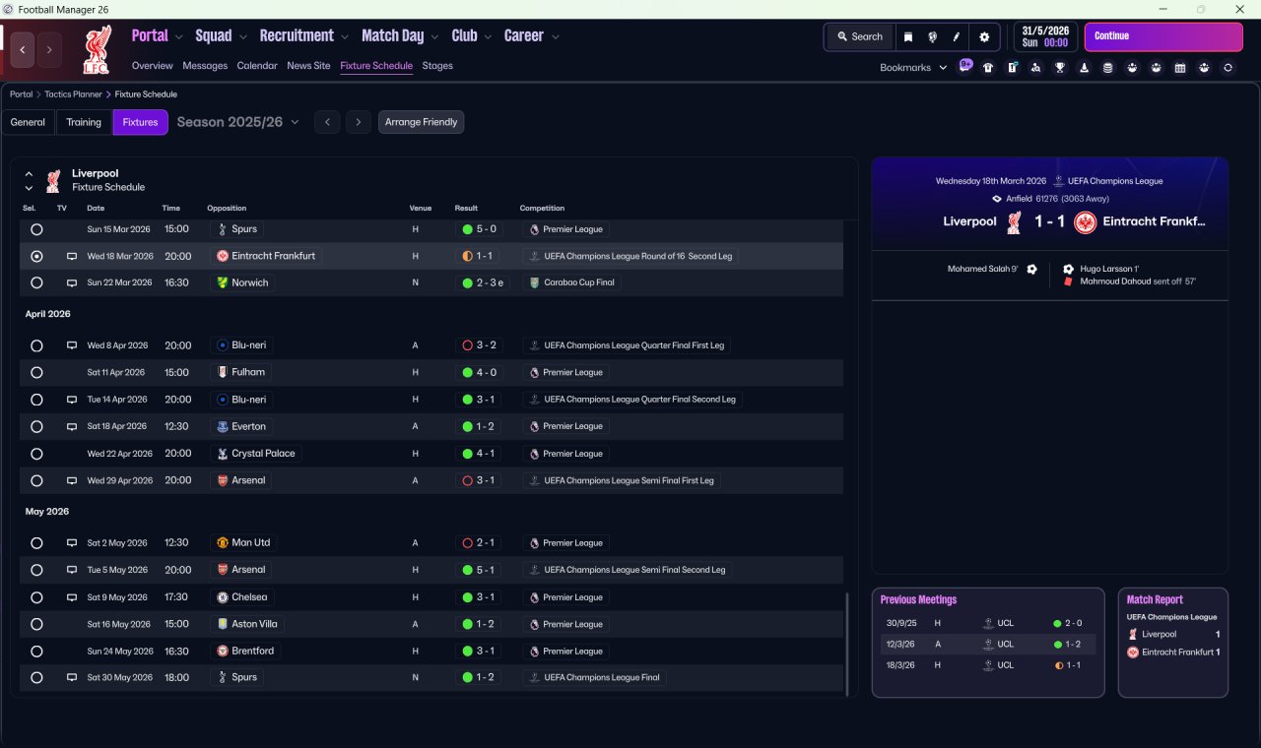The image size is (1261, 748).
Task: Click the shirt icon in the bookmarks bar
Action: (x=988, y=68)
